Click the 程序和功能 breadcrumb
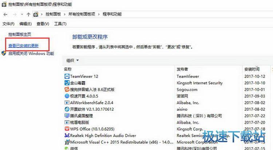The image size is (273, 150). 112,14
